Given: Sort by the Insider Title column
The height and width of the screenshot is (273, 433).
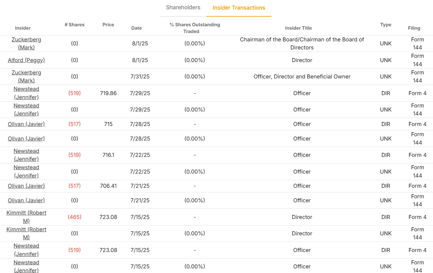Looking at the screenshot, I should 298,28.
